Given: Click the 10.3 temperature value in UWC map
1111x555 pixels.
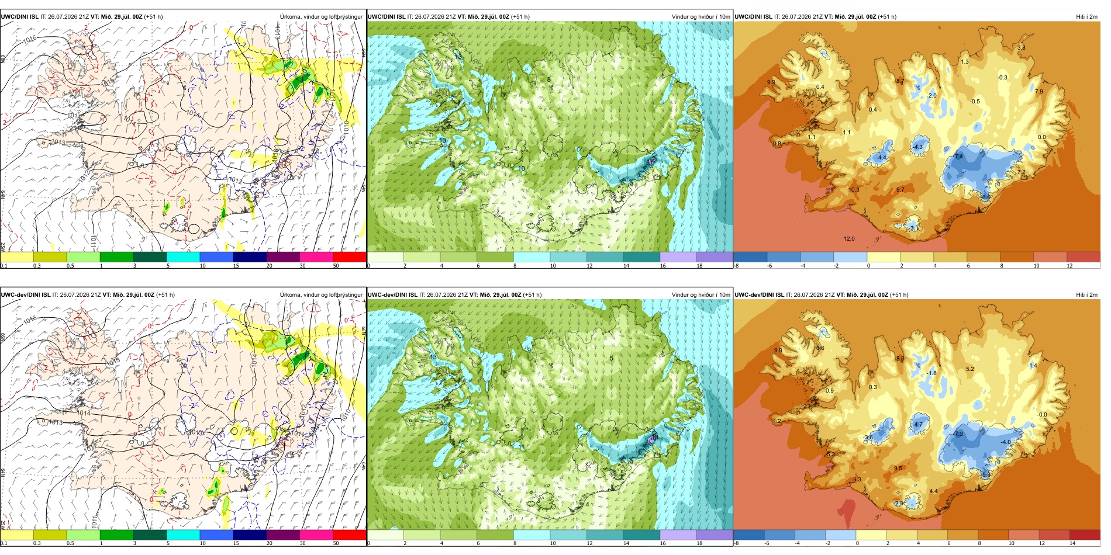Looking at the screenshot, I should (854, 190).
